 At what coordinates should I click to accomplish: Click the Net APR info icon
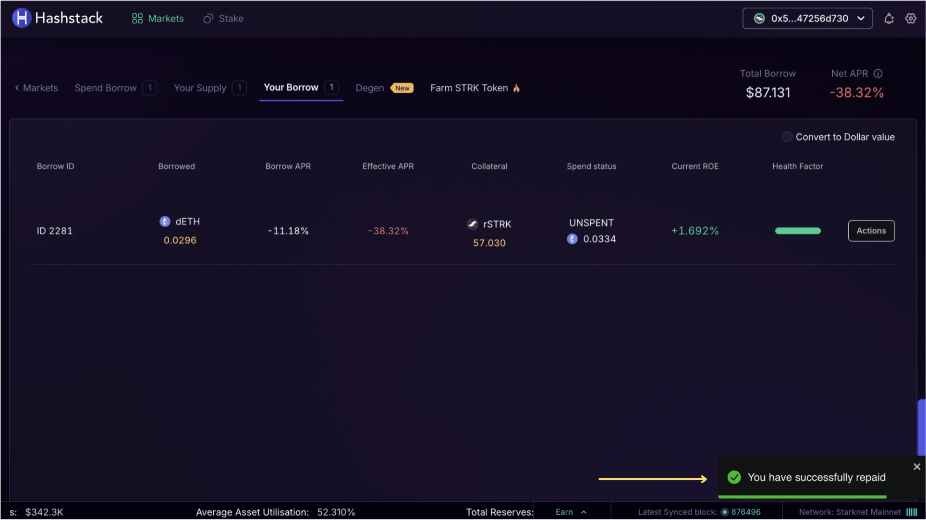coord(878,73)
